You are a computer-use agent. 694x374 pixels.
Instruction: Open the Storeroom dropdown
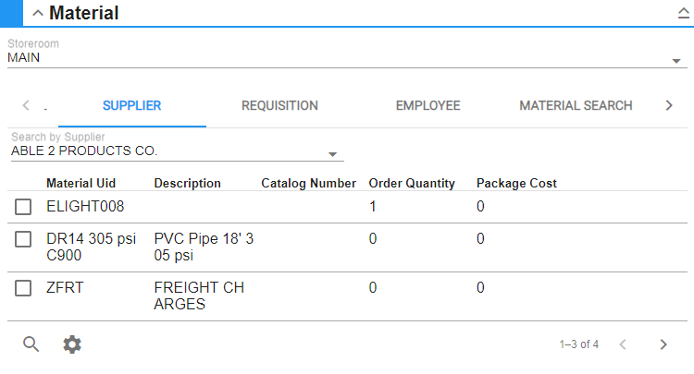click(675, 61)
